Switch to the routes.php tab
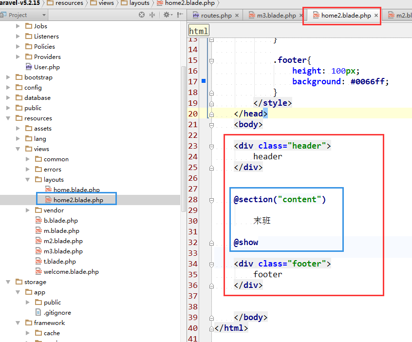Screen dimensions: 412x342 tap(216, 16)
